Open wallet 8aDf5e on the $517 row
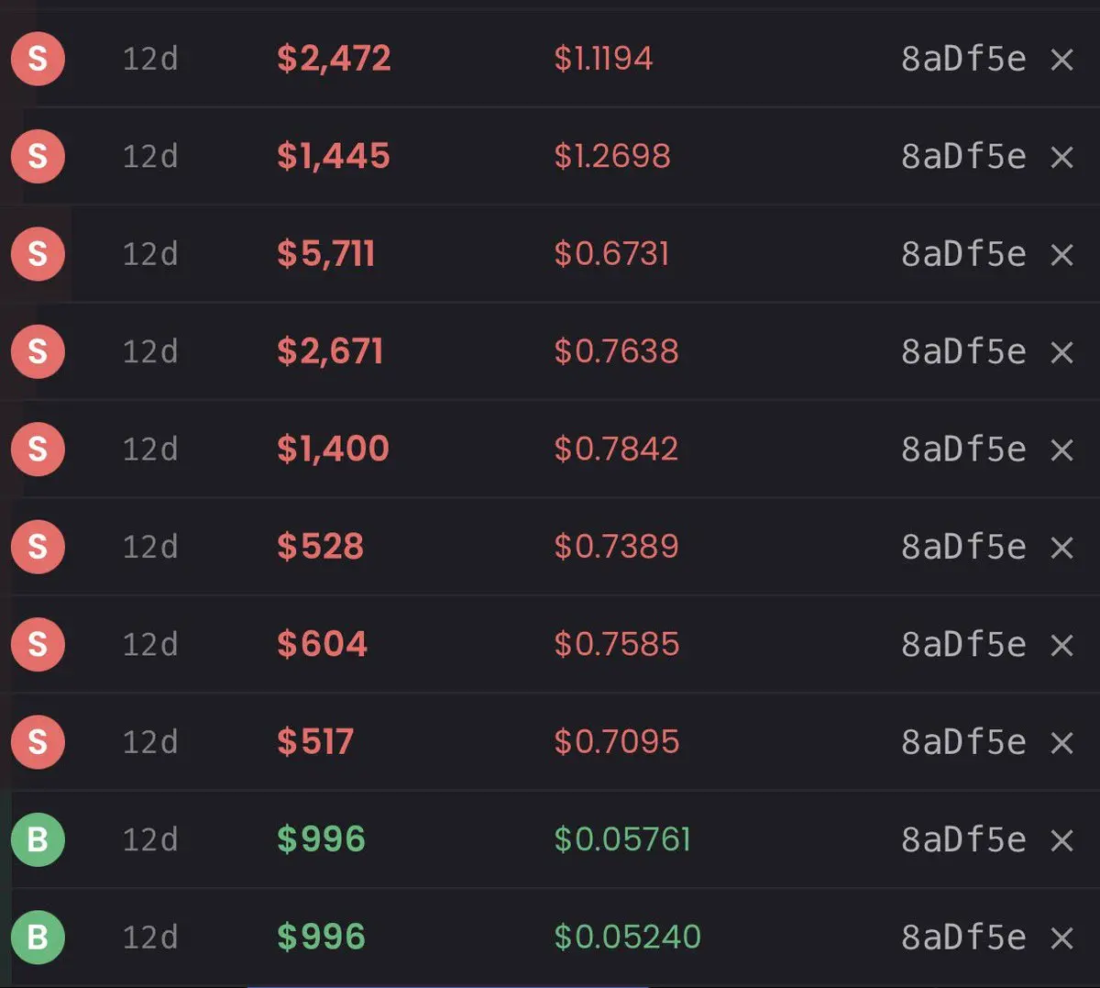Screen dimensions: 1100x988 (963, 741)
